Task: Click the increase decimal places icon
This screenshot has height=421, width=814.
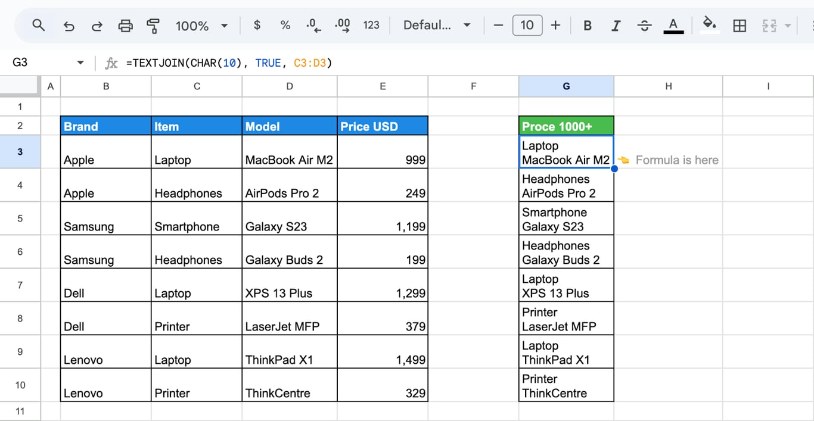Action: [x=343, y=25]
